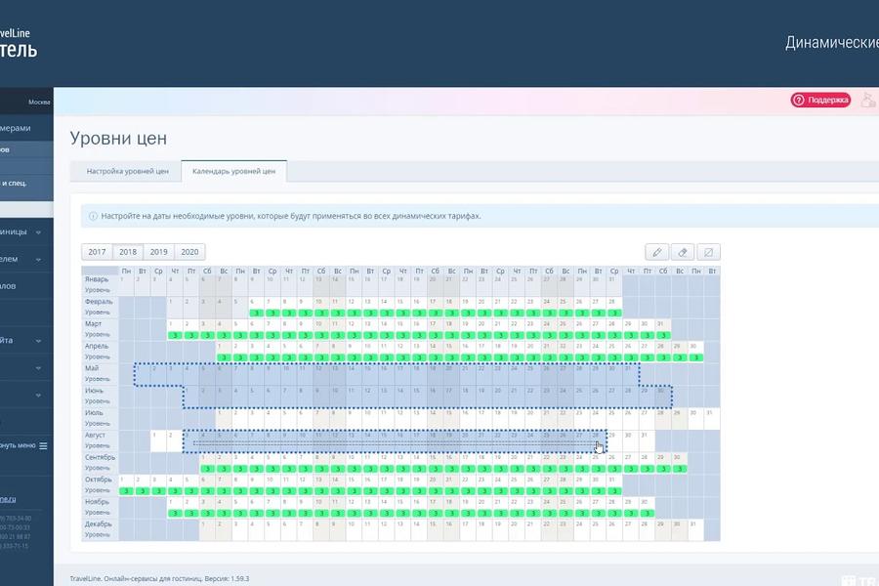
Task: Click the Поддержка support button
Action: (x=820, y=100)
